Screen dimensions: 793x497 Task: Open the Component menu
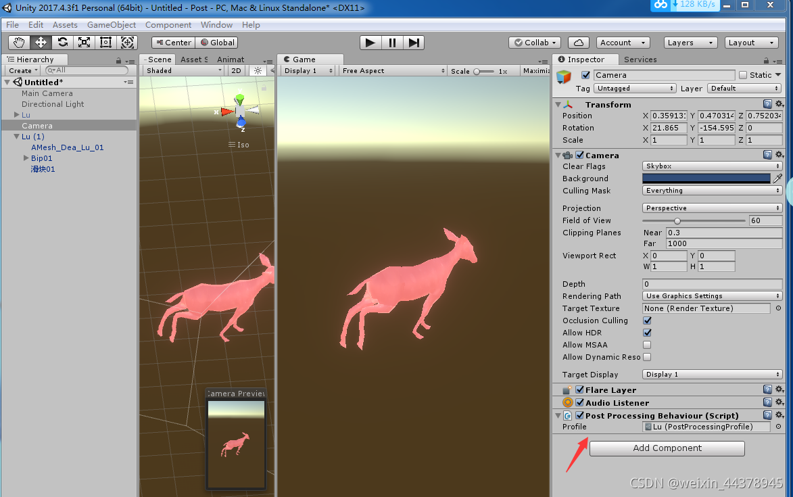point(168,25)
